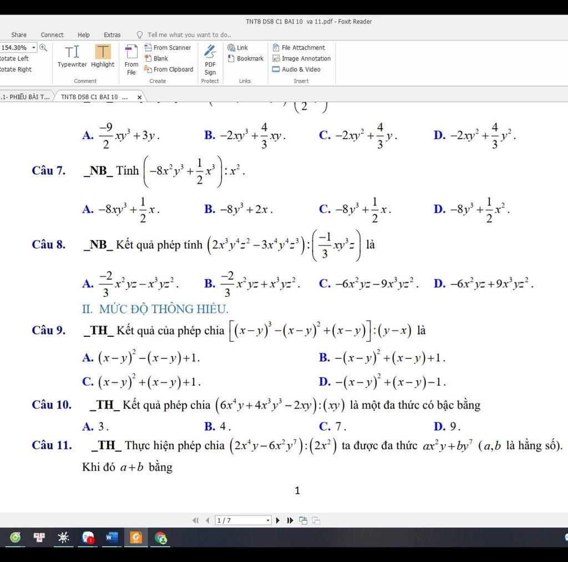Open Foxit Reader from the taskbar
The image size is (568, 562).
coord(136,537)
